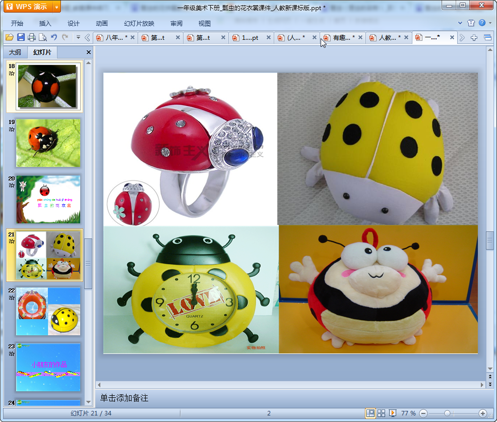Click main editor scroll up arrow
Viewport: 497px width, 422px height.
(490, 50)
